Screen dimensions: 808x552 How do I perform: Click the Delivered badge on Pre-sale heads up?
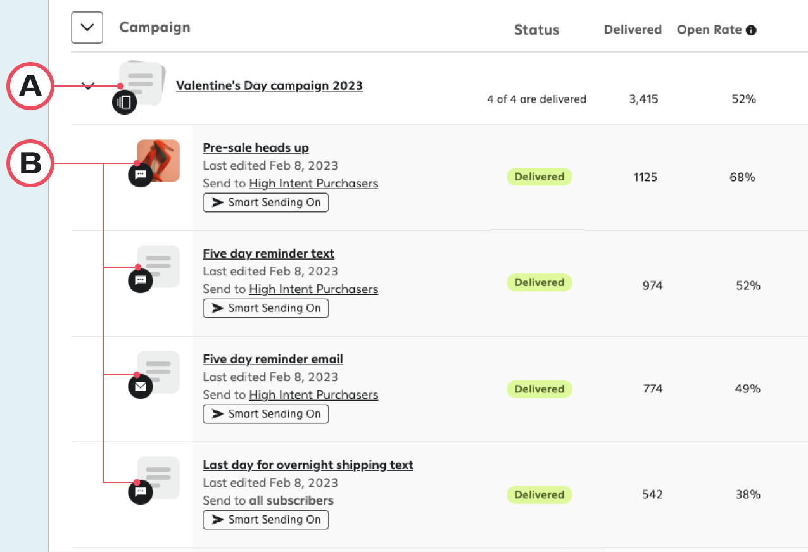(539, 177)
